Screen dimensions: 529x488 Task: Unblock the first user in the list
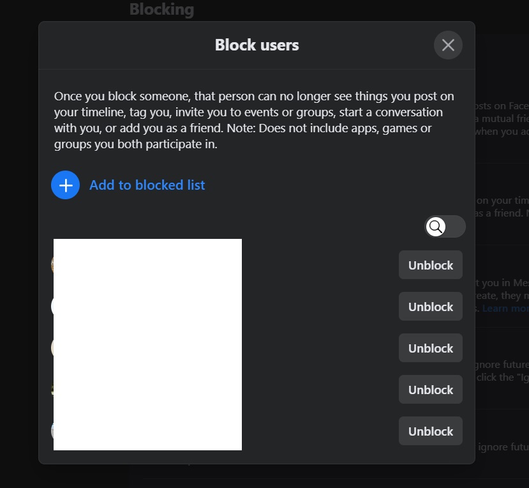pyautogui.click(x=430, y=264)
